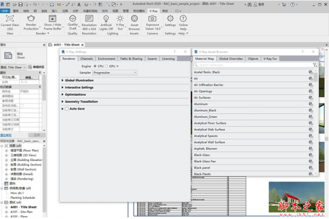This screenshot has height=219, width=329.
Task: Expand the Global Illumination section
Action: tap(79, 80)
